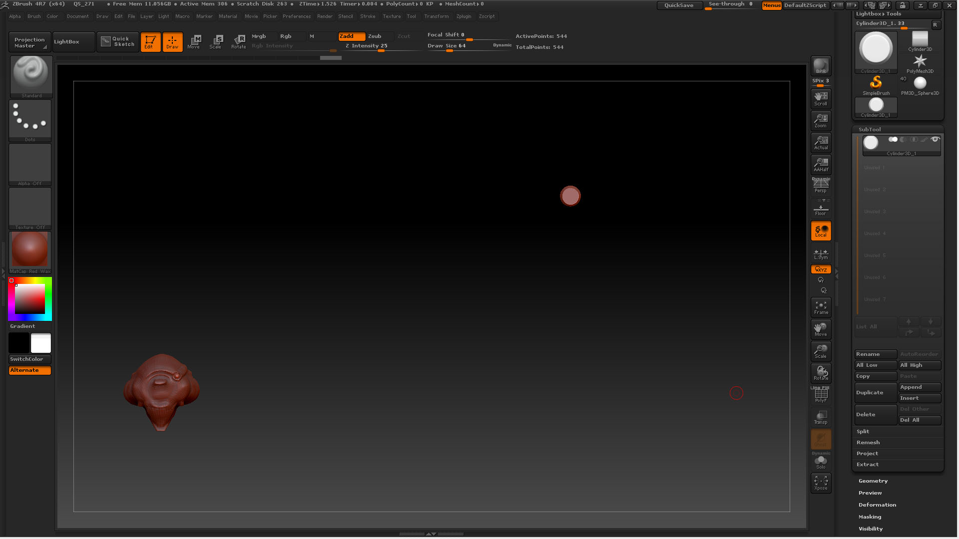
Task: Open the Standard brush picker
Action: tap(31, 76)
